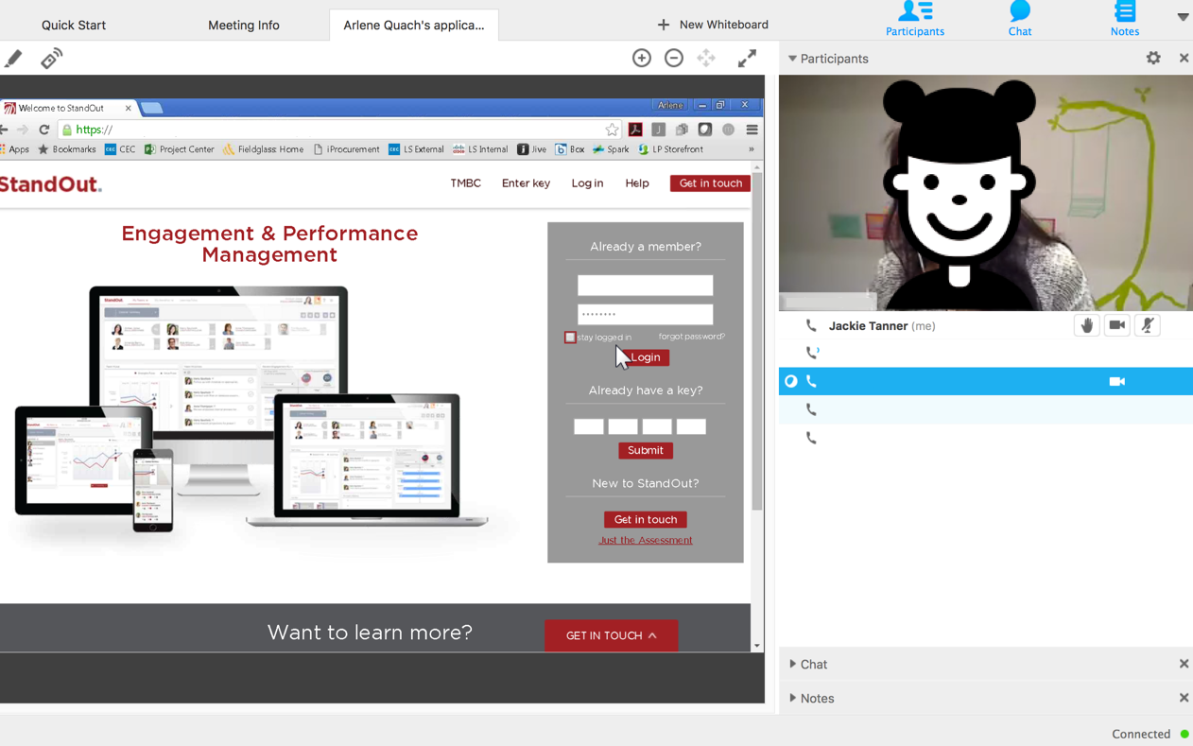Bookmark page with star icon

coord(612,130)
